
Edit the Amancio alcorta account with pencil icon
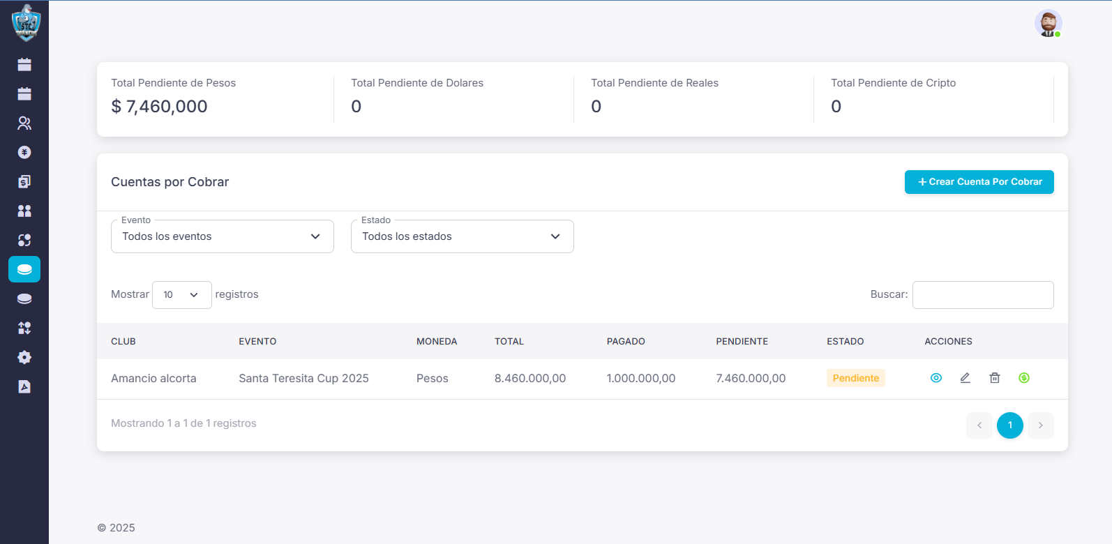pyautogui.click(x=965, y=378)
